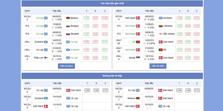The width and height of the screenshot is (223, 111).
Task: Select the 13.96 odds box
Action: pyautogui.click(x=197, y=26)
